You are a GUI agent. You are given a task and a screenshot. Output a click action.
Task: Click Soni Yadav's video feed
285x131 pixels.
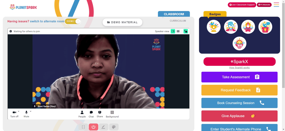98,71
